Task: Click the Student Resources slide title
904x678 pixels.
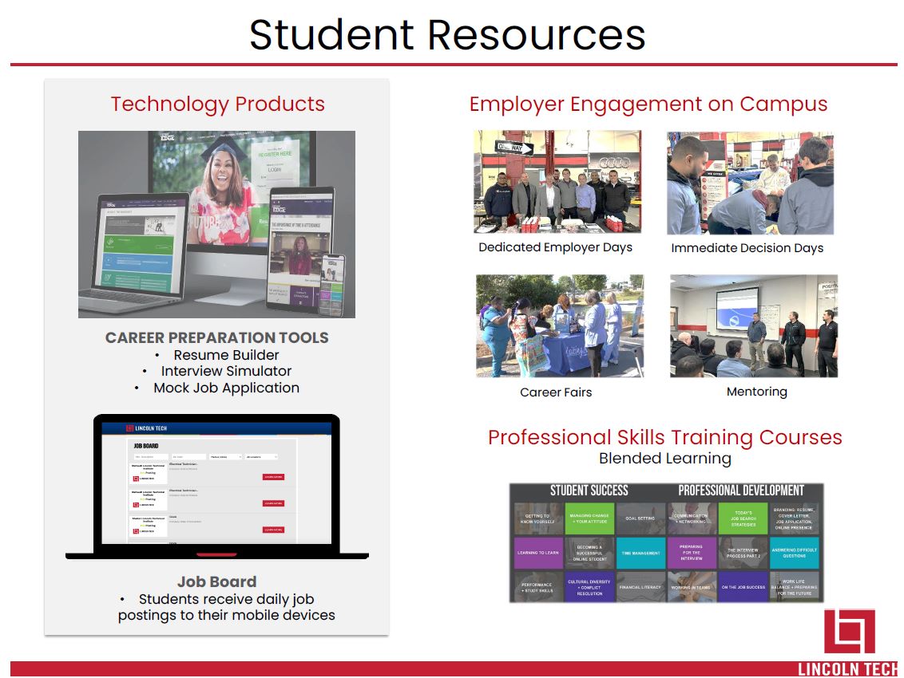Action: (x=447, y=34)
